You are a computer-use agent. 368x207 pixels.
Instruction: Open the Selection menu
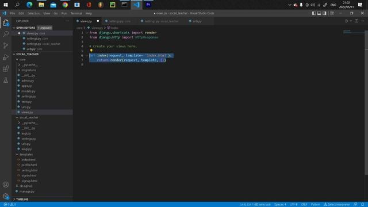[x=33, y=13]
